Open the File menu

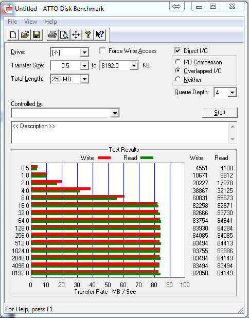pos(12,22)
